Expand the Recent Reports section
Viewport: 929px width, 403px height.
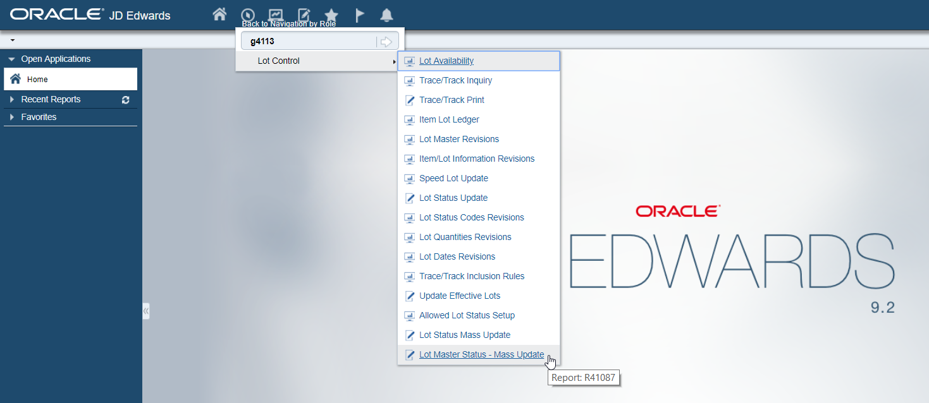11,100
